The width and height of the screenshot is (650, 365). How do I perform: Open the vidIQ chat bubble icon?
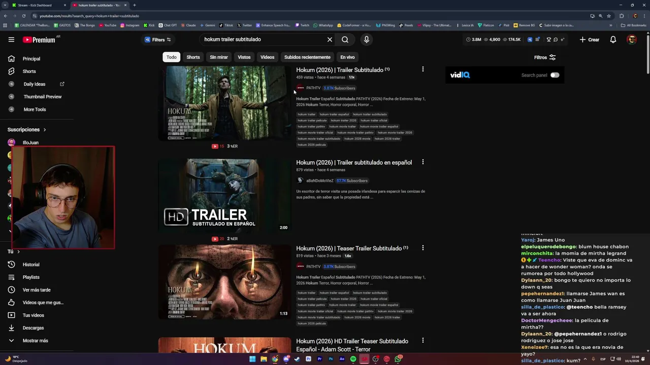click(556, 40)
